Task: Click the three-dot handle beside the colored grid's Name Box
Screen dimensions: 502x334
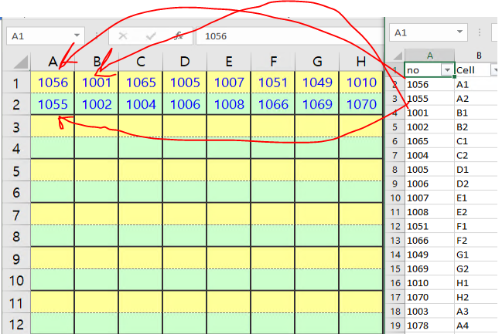Action: coord(97,35)
